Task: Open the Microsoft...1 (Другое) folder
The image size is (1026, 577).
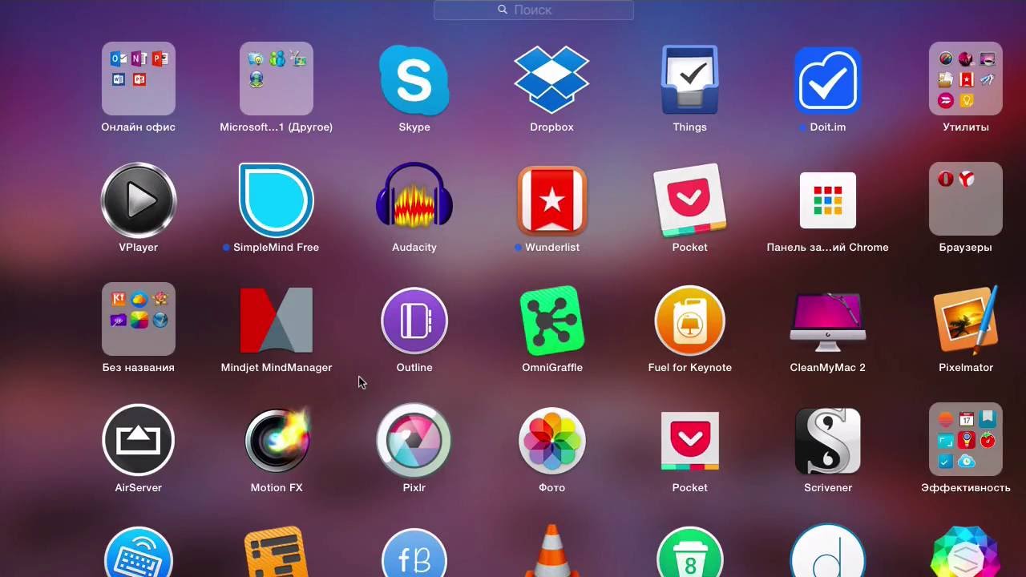Action: coord(277,79)
